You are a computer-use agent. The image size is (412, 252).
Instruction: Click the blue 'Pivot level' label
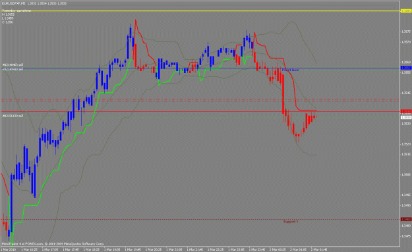(290, 70)
